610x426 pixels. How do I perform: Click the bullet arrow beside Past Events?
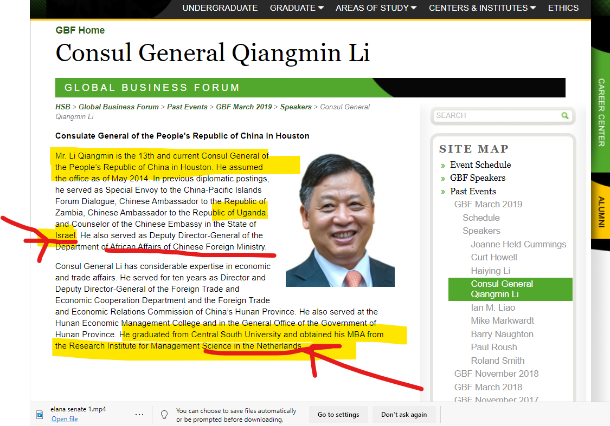[x=442, y=192]
